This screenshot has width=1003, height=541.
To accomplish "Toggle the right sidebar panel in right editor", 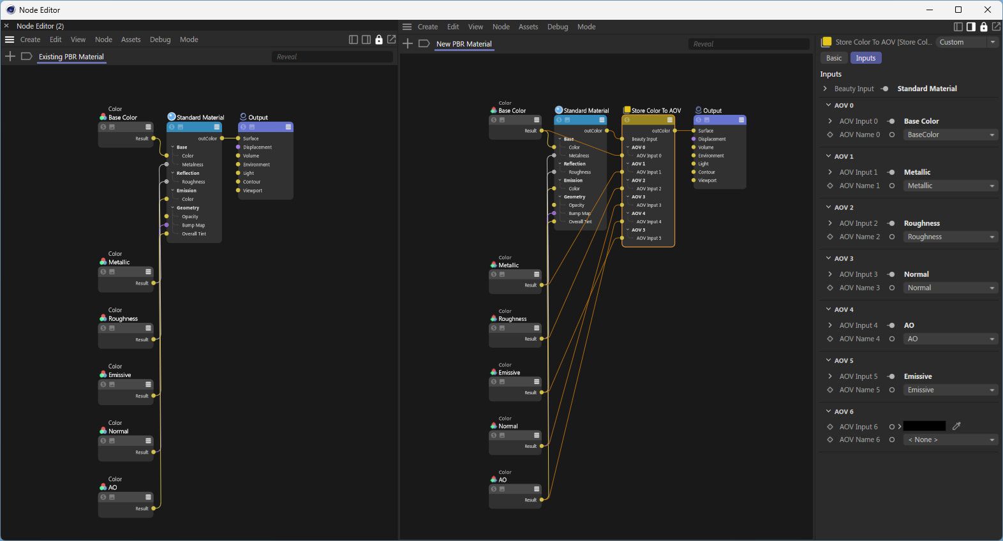I will point(970,27).
